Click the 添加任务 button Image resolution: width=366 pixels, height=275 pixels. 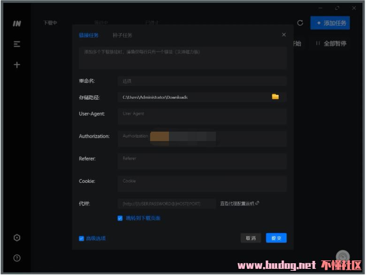330,23
